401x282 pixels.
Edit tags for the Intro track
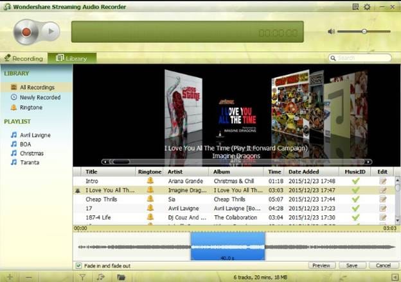tap(383, 181)
